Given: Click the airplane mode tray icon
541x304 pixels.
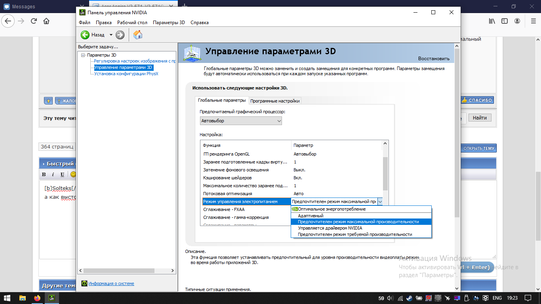Looking at the screenshot, I should pyautogui.click(x=448, y=298).
